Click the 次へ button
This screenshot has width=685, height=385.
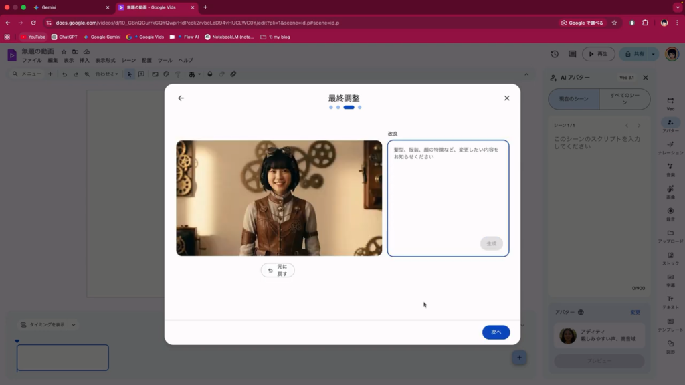[x=496, y=332]
